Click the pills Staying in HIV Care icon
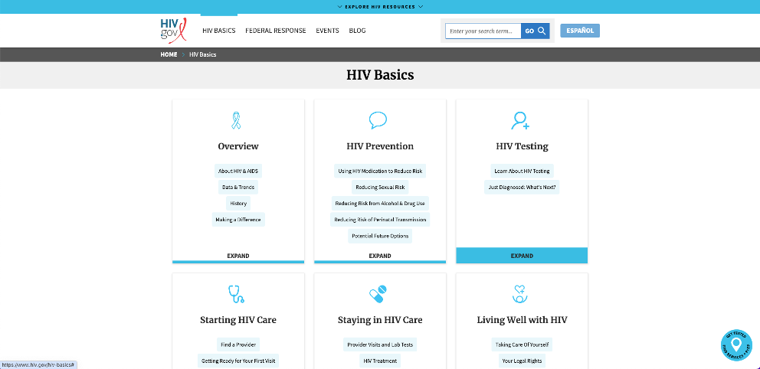This screenshot has height=369, width=760. point(378,294)
